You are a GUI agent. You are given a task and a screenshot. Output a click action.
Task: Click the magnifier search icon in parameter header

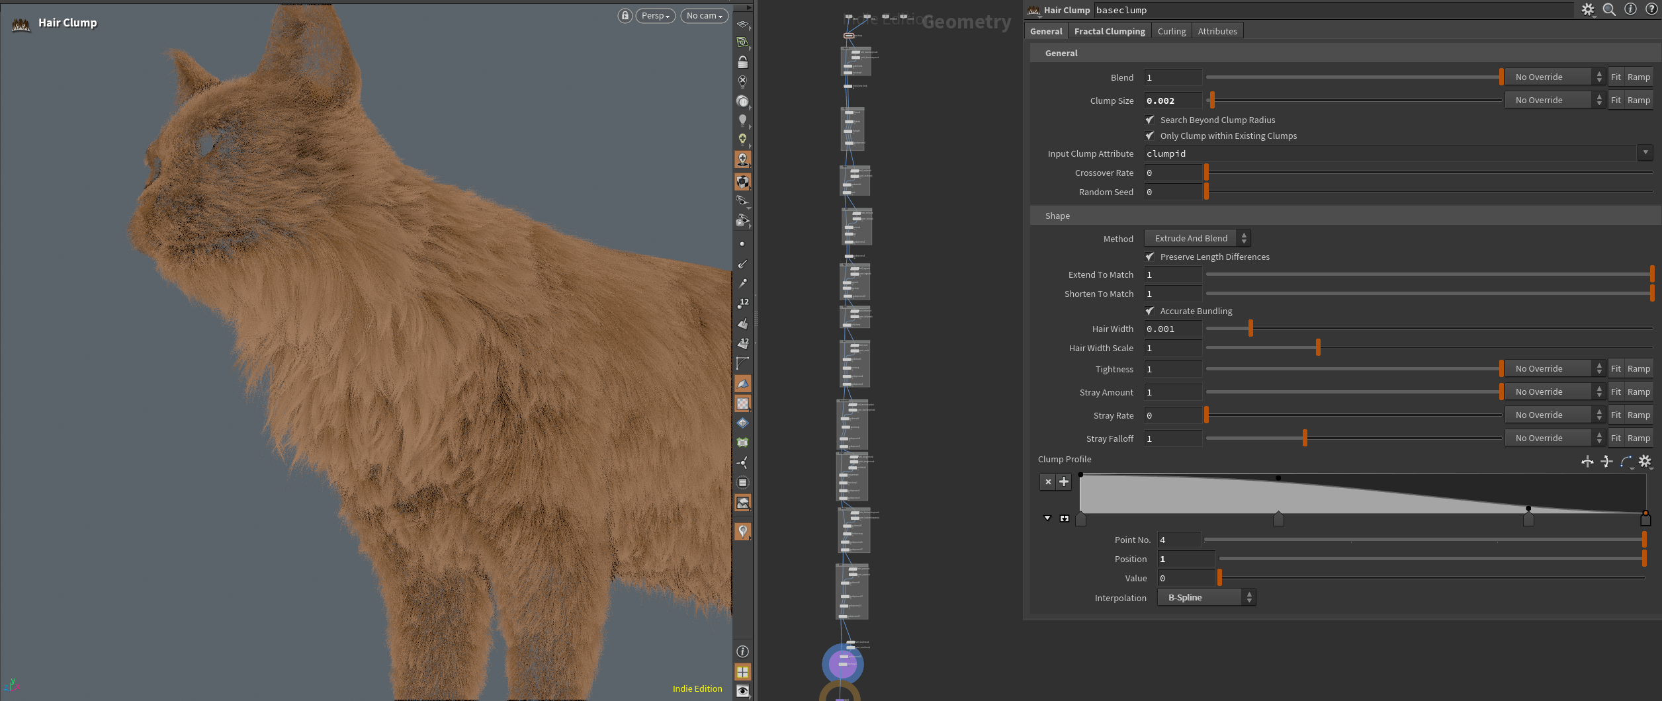1609,10
